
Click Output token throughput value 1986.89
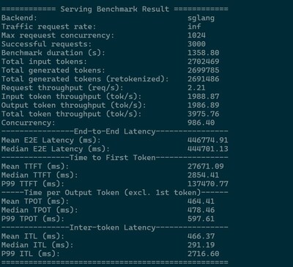point(204,105)
